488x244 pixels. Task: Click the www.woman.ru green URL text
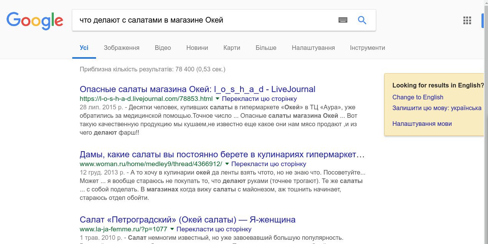pyautogui.click(x=151, y=164)
